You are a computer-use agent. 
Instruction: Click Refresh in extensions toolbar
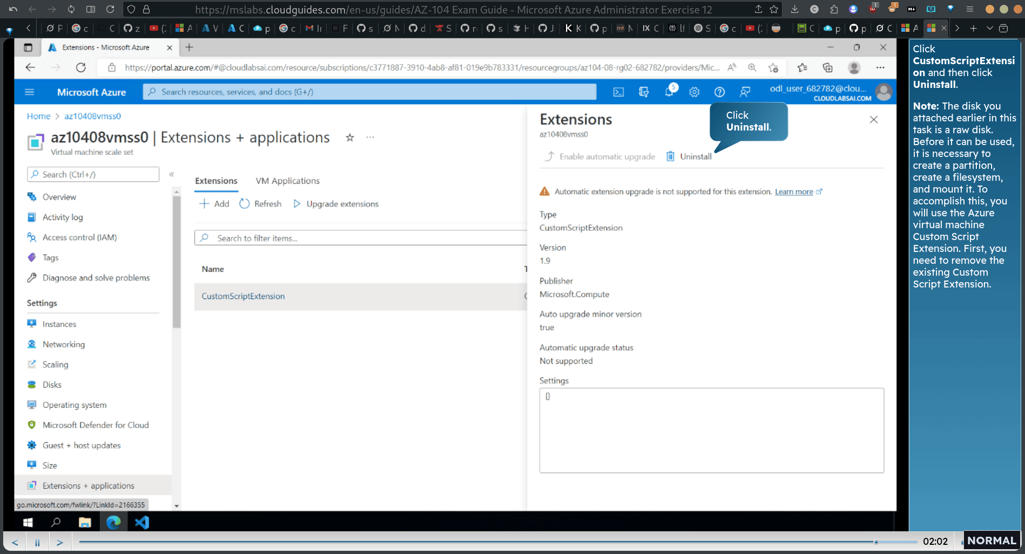pyautogui.click(x=260, y=204)
